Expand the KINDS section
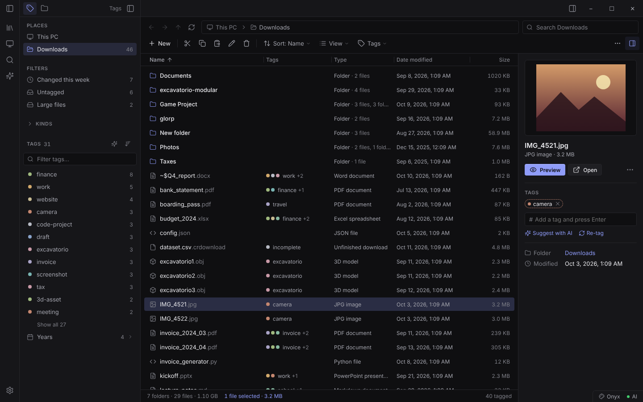The height and width of the screenshot is (402, 643). (40, 124)
